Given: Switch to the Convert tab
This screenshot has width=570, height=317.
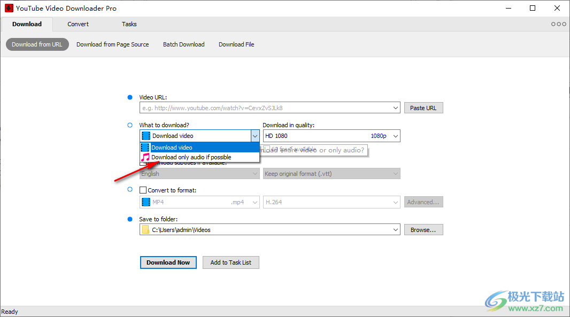Looking at the screenshot, I should (78, 24).
